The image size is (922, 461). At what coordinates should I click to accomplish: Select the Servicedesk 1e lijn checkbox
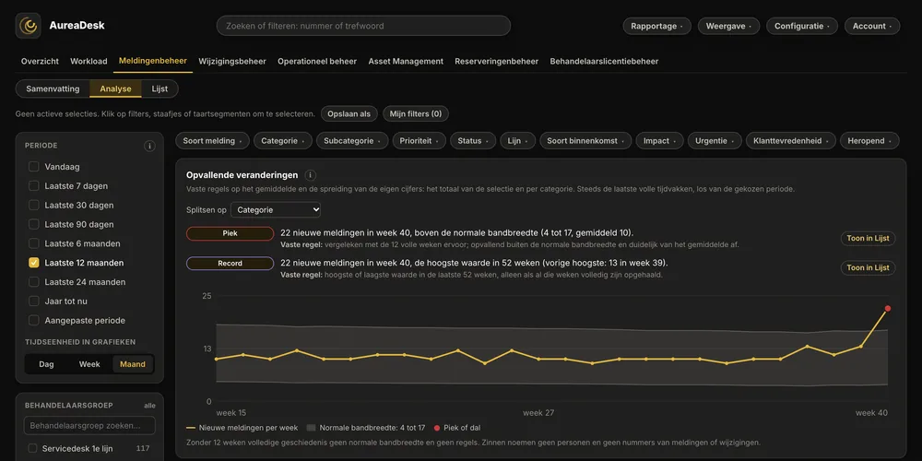click(x=33, y=448)
